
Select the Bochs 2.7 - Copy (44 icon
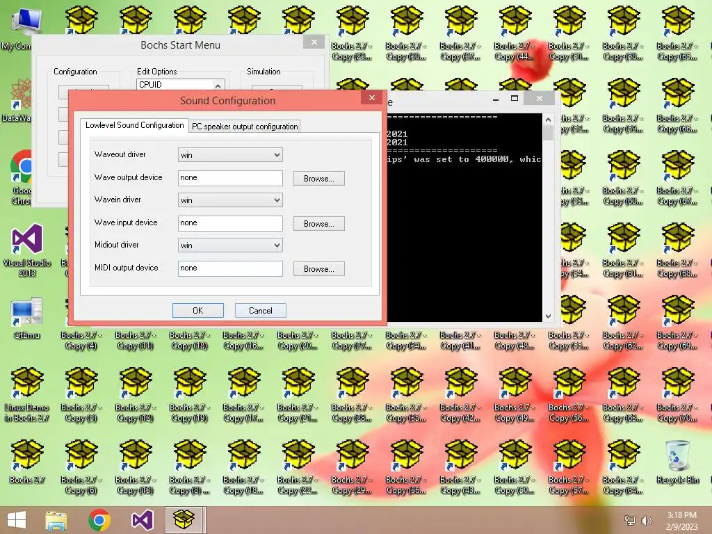tap(515, 33)
